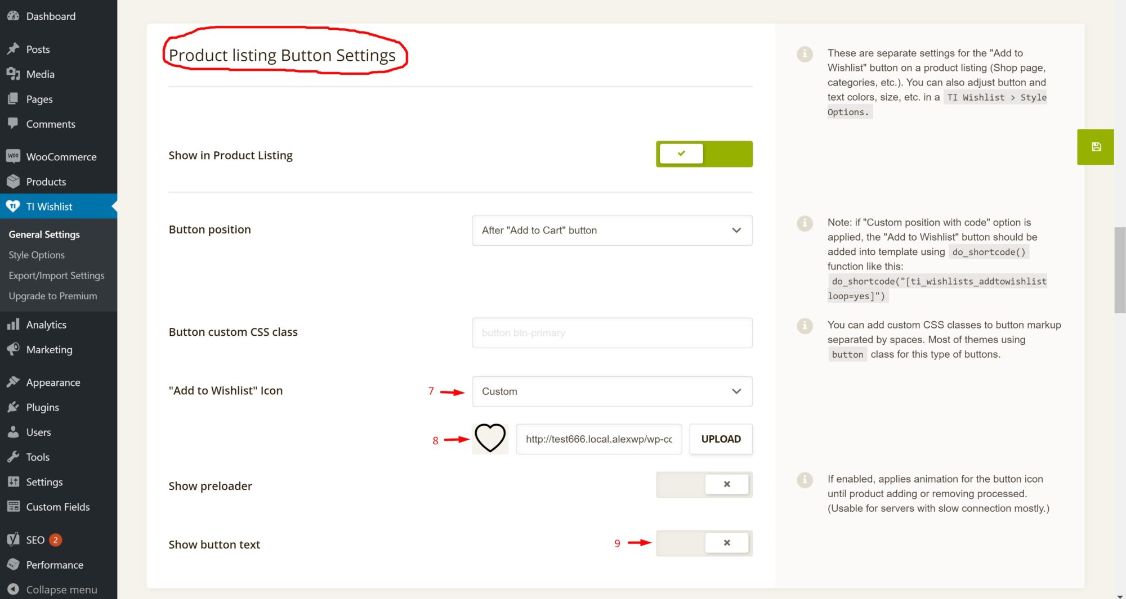
Task: Open the Button position dropdown
Action: 612,230
